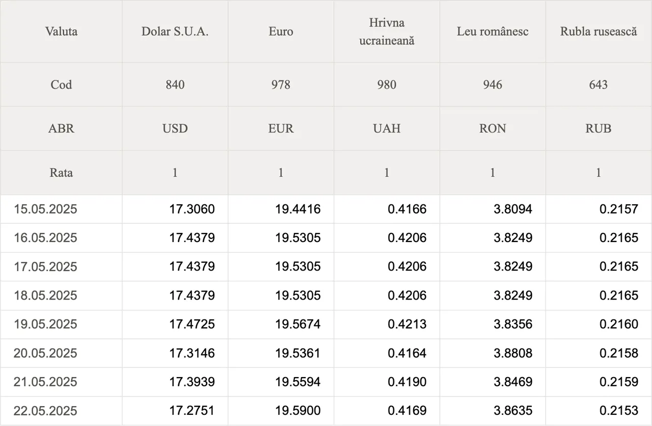Click RUB rate 0.2153
The image size is (652, 426).
(619, 411)
